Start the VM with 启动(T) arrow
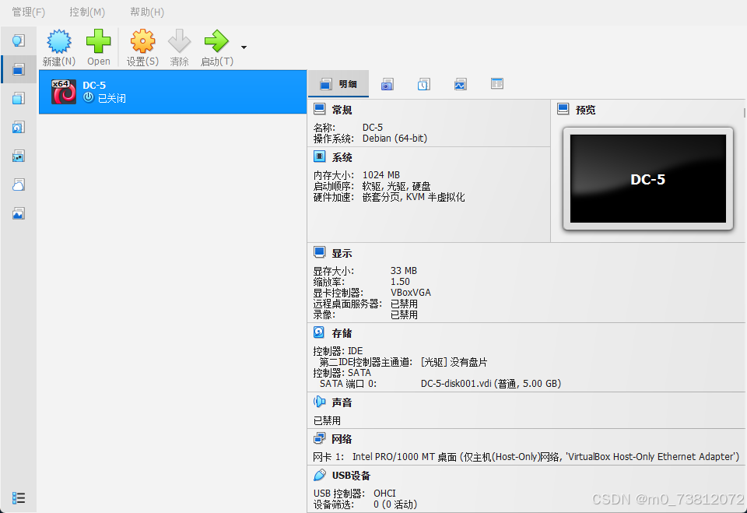747x513 pixels. (x=217, y=47)
